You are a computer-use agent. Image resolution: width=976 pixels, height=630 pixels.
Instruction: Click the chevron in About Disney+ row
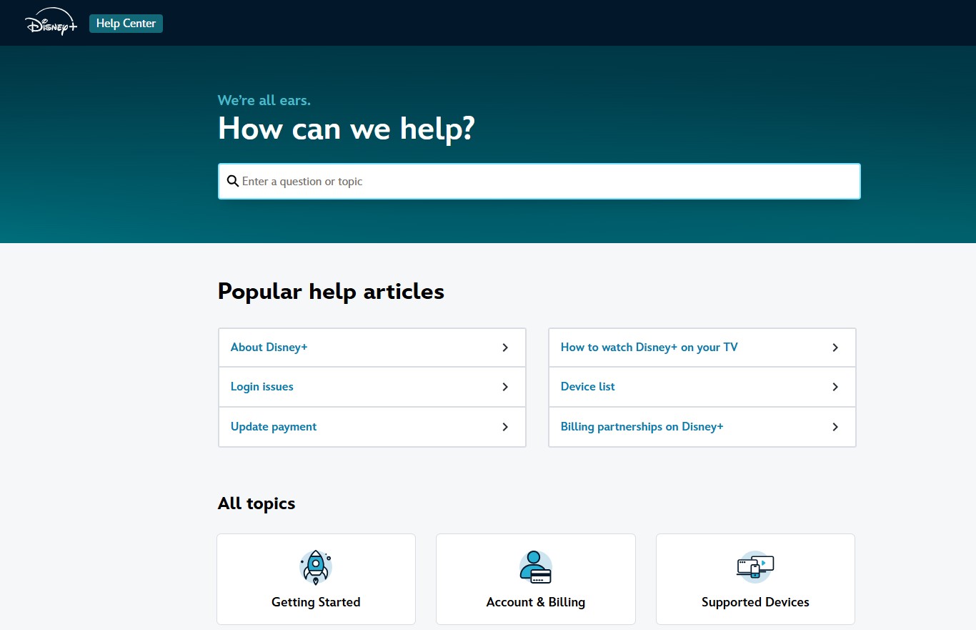click(505, 348)
